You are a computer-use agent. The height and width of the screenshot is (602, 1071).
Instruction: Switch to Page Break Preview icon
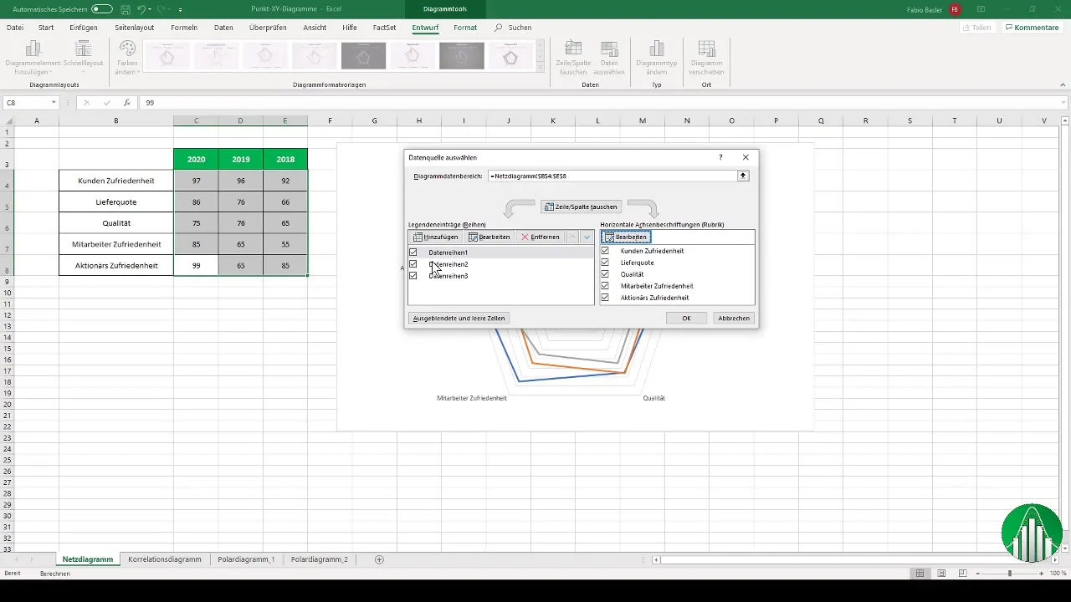[962, 574]
